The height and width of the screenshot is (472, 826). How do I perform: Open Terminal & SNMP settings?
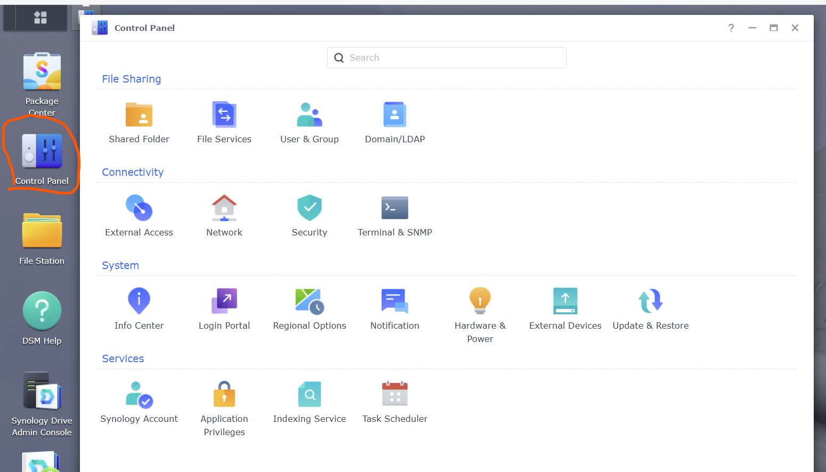(x=395, y=216)
